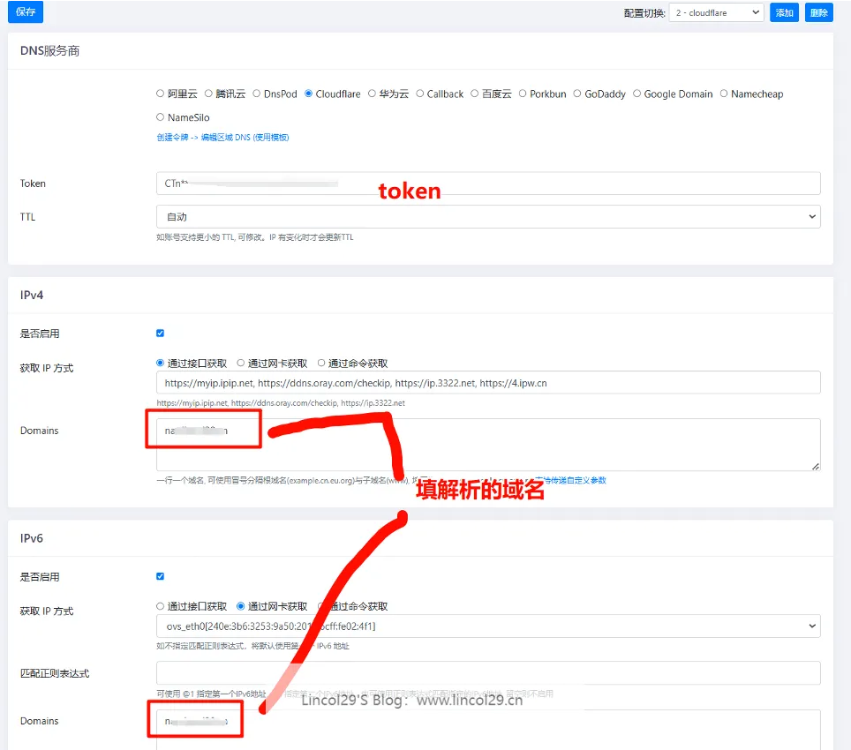Open the TTL 自动 dropdown
Viewport: 851px width, 750px height.
(x=488, y=216)
